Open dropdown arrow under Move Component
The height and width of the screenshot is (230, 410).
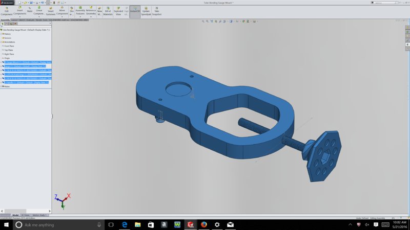[62, 17]
